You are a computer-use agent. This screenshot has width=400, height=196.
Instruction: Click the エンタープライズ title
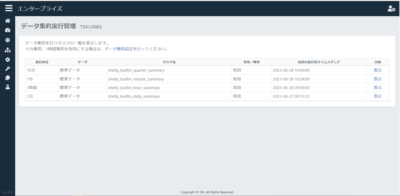[40, 9]
